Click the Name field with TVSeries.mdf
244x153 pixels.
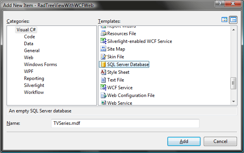[125, 123]
